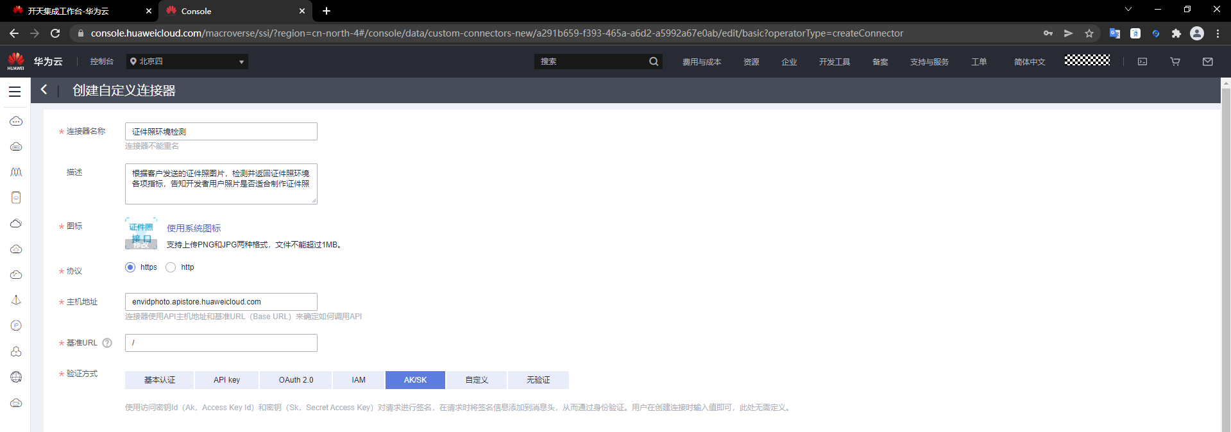
Task: Click the page vertical scrollbar
Action: (1226, 256)
